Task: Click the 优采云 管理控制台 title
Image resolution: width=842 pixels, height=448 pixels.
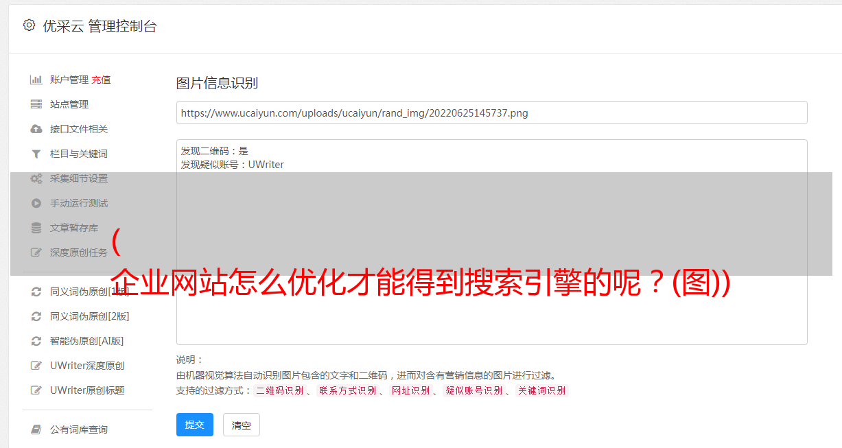Action: click(x=100, y=26)
